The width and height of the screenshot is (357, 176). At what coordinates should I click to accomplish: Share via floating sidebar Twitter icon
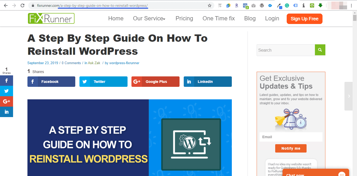tap(7, 91)
